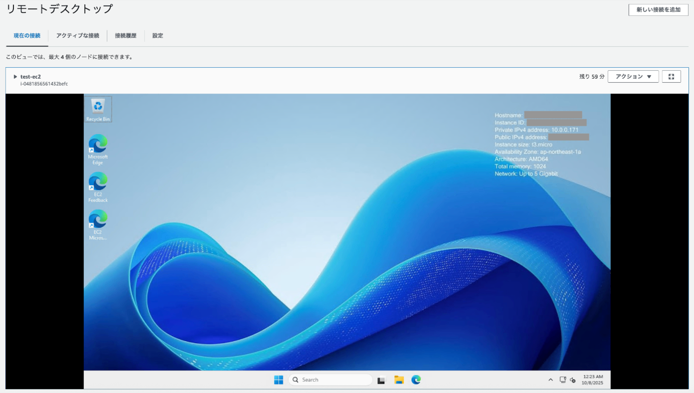Image resolution: width=694 pixels, height=393 pixels.
Task: Click Architecture AMD64 text
Action: (x=521, y=159)
